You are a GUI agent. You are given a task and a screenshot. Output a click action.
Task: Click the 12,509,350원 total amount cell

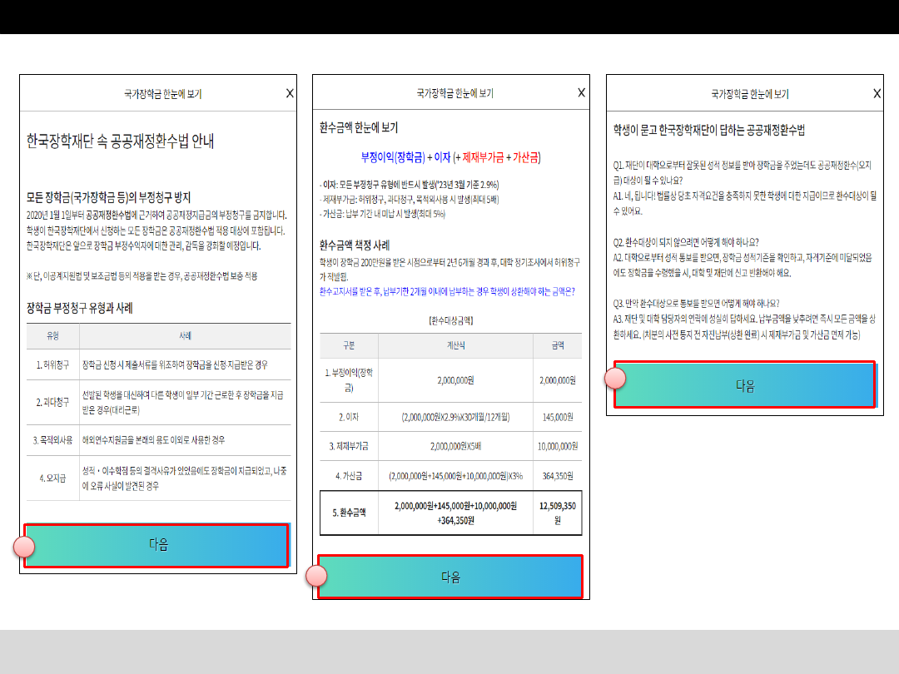[557, 513]
